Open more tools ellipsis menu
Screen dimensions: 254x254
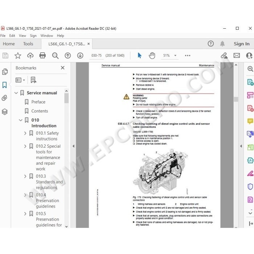[x=188, y=56]
